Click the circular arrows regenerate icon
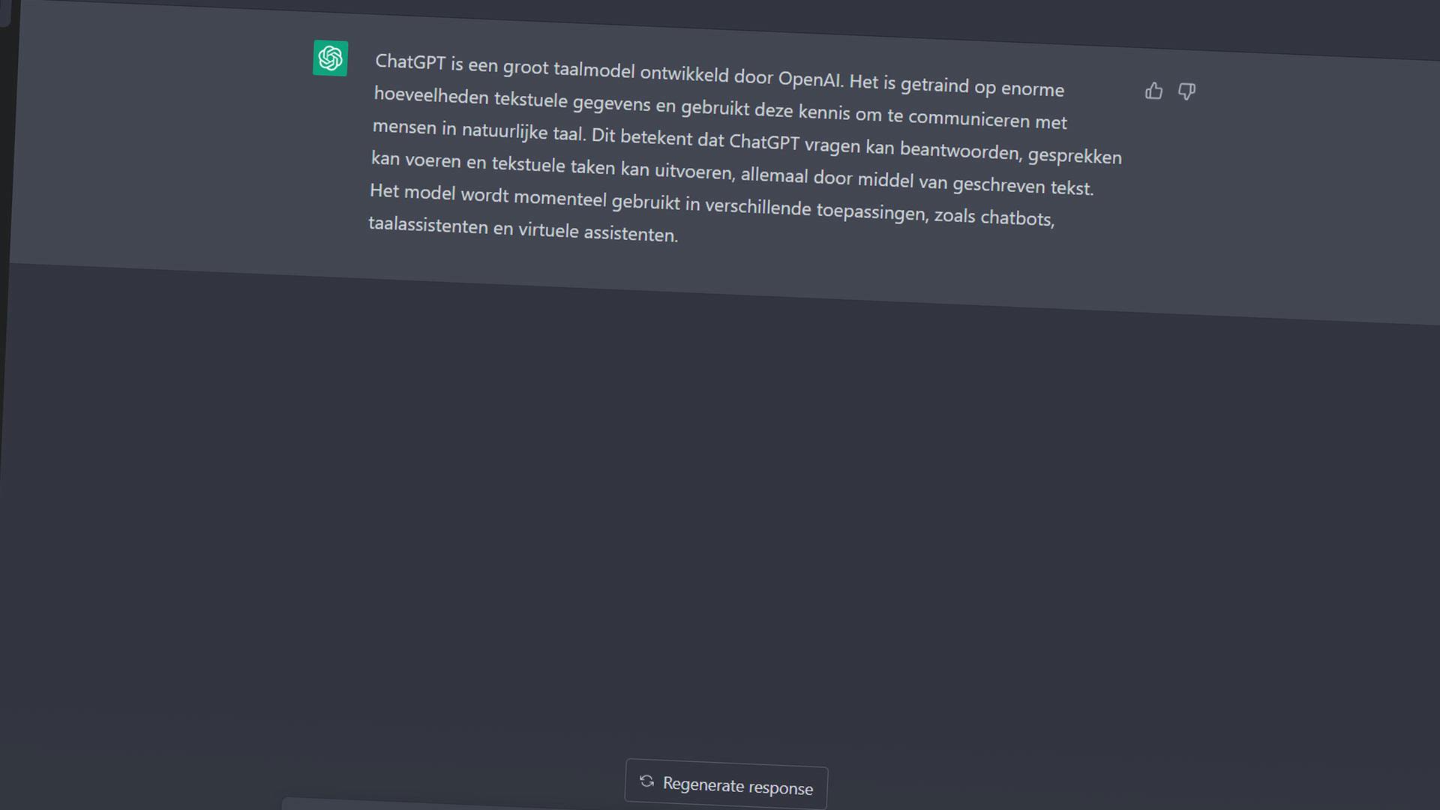Viewport: 1440px width, 810px height. click(646, 781)
